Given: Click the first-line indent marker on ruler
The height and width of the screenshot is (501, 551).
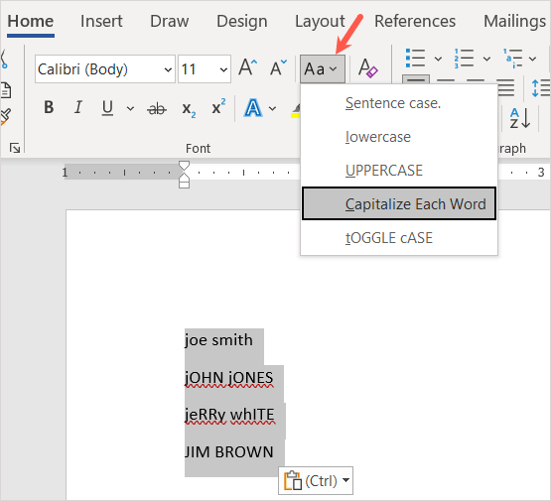Looking at the screenshot, I should tap(184, 166).
